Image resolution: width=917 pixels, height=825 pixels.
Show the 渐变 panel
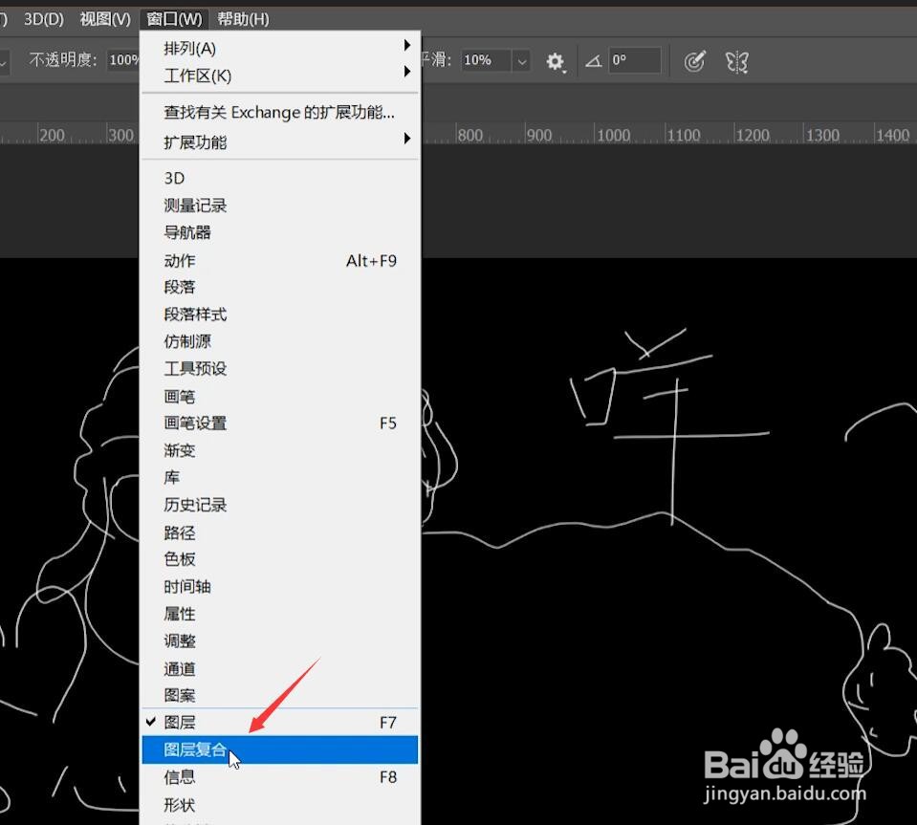point(280,450)
